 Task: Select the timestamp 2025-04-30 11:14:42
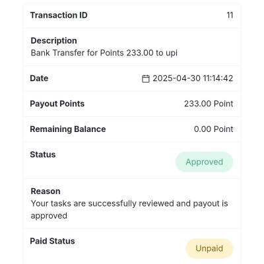[193, 79]
